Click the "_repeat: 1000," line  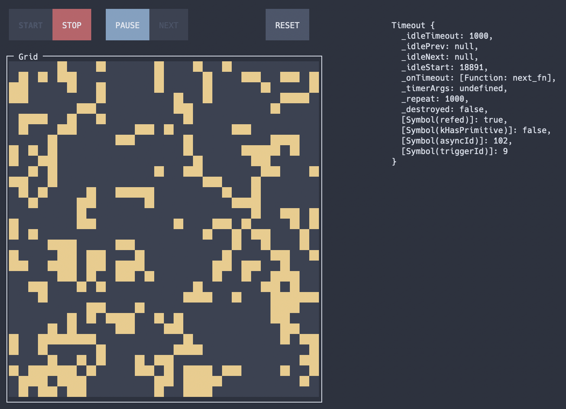435,99
